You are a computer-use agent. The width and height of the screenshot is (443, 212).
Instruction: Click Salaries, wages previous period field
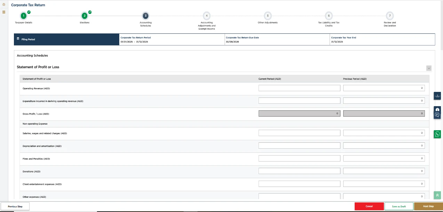(x=384, y=133)
